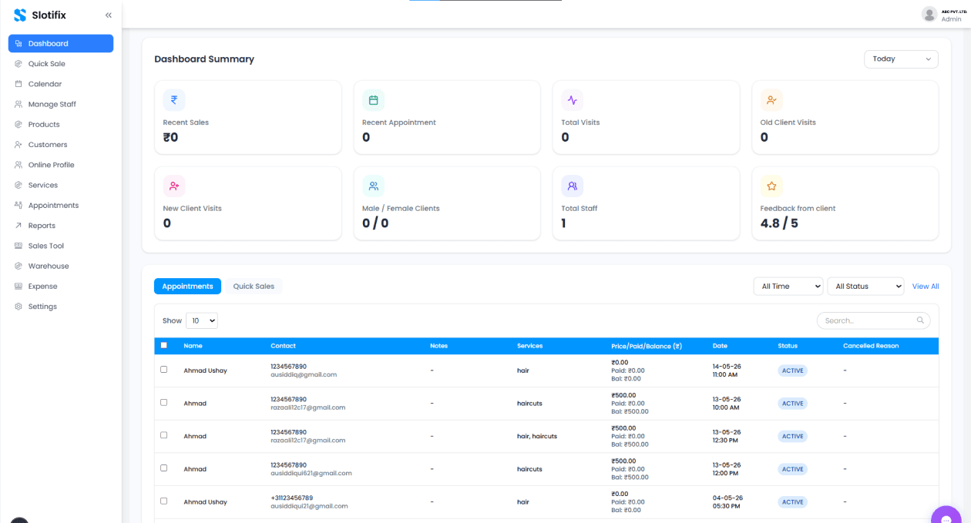The image size is (971, 523).
Task: Click the Products sidebar icon
Action: [18, 125]
